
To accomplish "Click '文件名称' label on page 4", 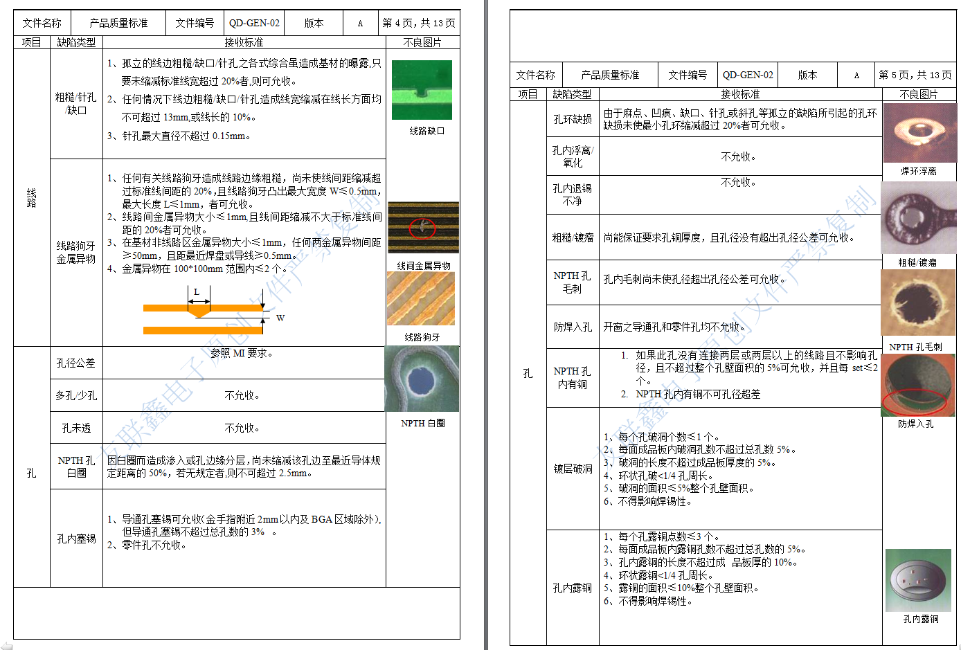I will click(x=42, y=23).
